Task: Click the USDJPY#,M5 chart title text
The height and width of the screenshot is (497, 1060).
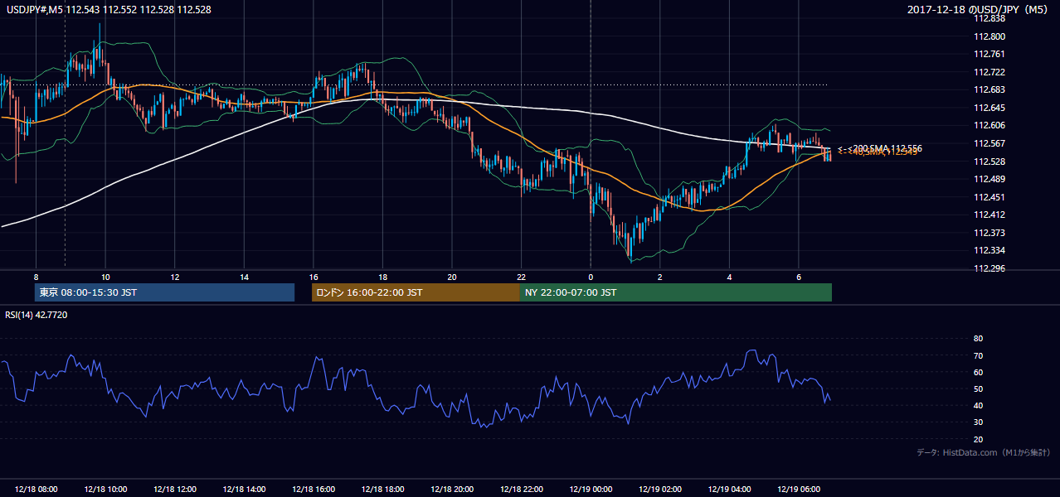Action: [107, 9]
